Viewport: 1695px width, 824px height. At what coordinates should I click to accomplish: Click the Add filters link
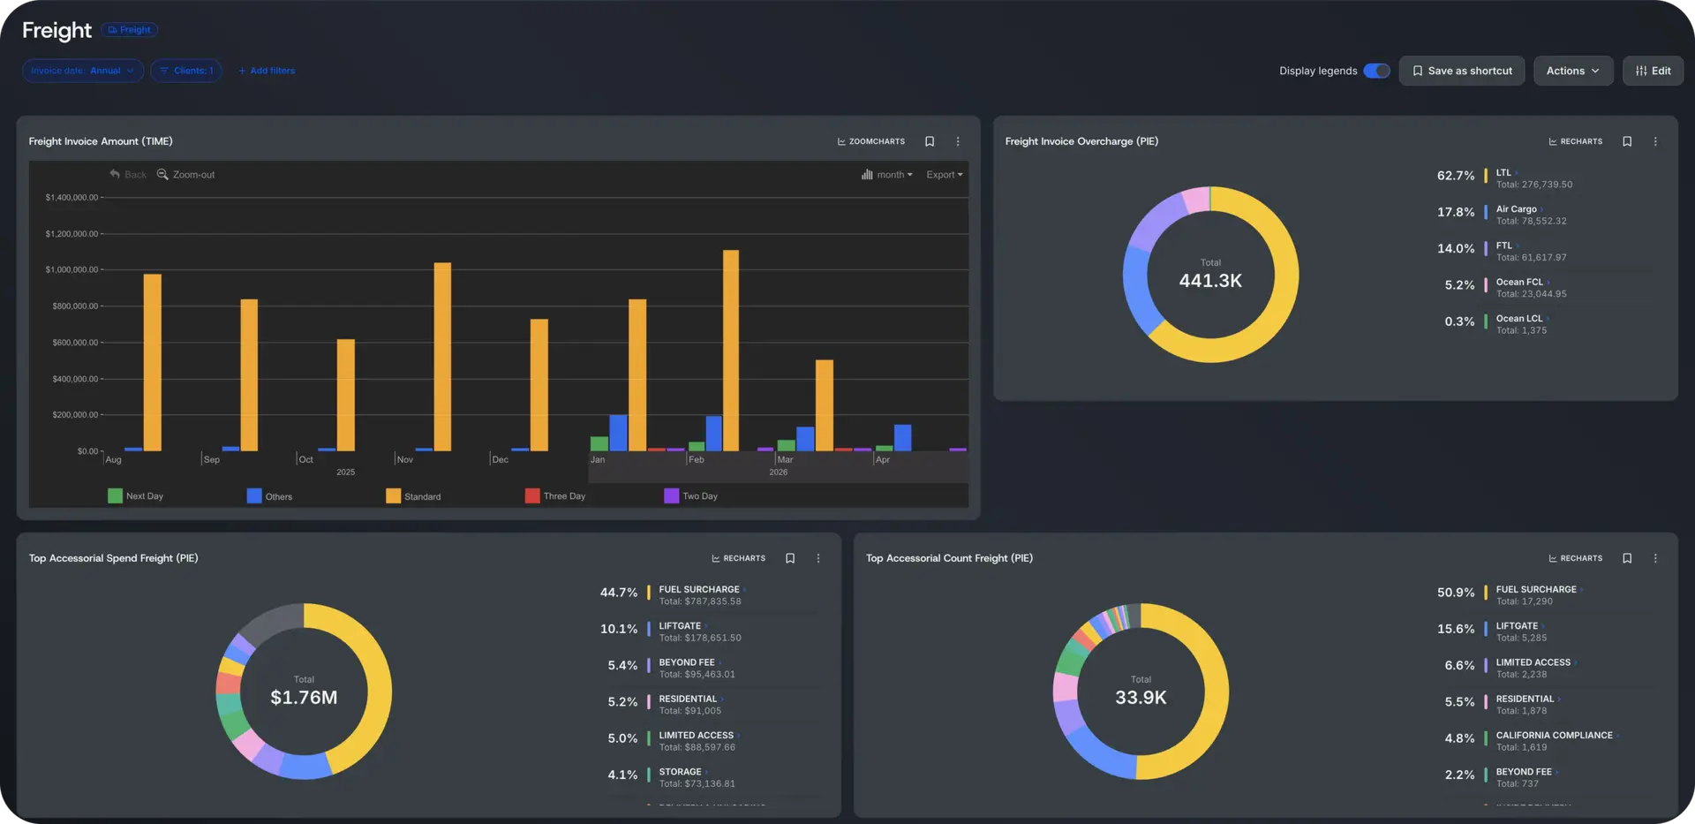267,71
